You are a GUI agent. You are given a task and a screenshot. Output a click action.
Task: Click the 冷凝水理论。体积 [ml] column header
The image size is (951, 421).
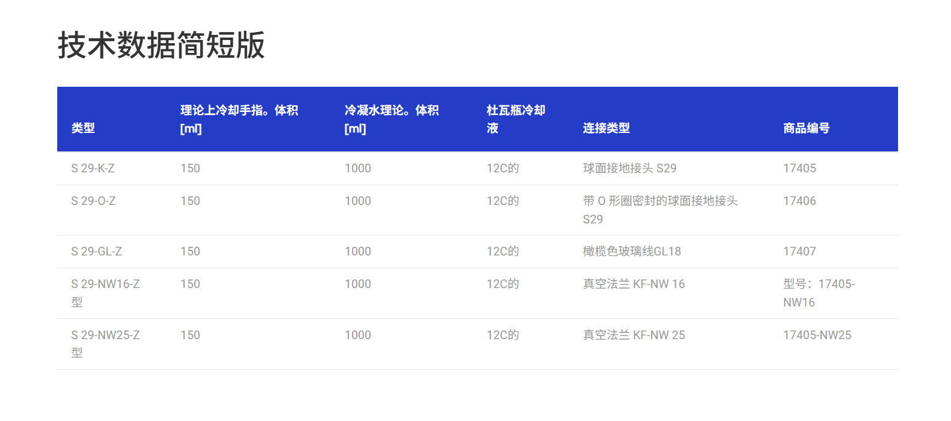(x=391, y=119)
